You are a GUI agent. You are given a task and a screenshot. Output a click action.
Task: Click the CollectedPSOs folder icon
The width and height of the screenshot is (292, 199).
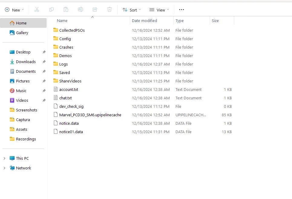[x=55, y=30]
